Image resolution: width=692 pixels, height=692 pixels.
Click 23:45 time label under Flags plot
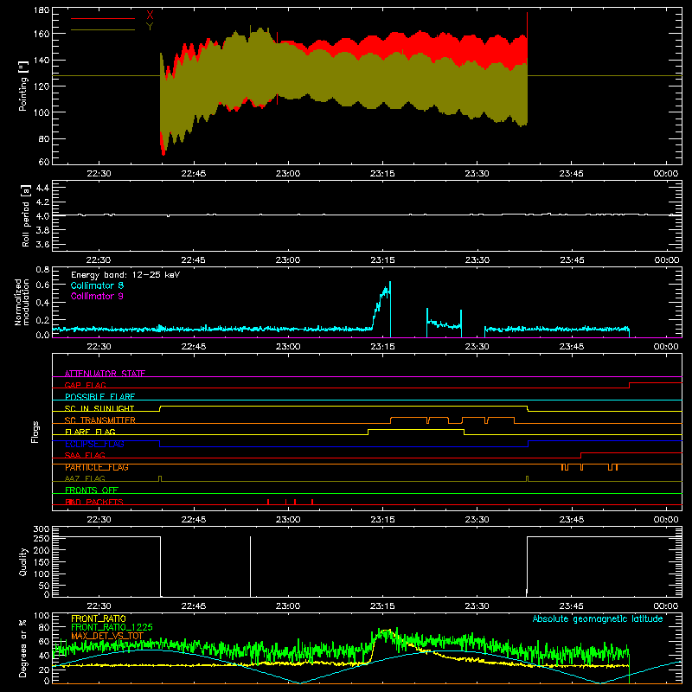tap(572, 520)
